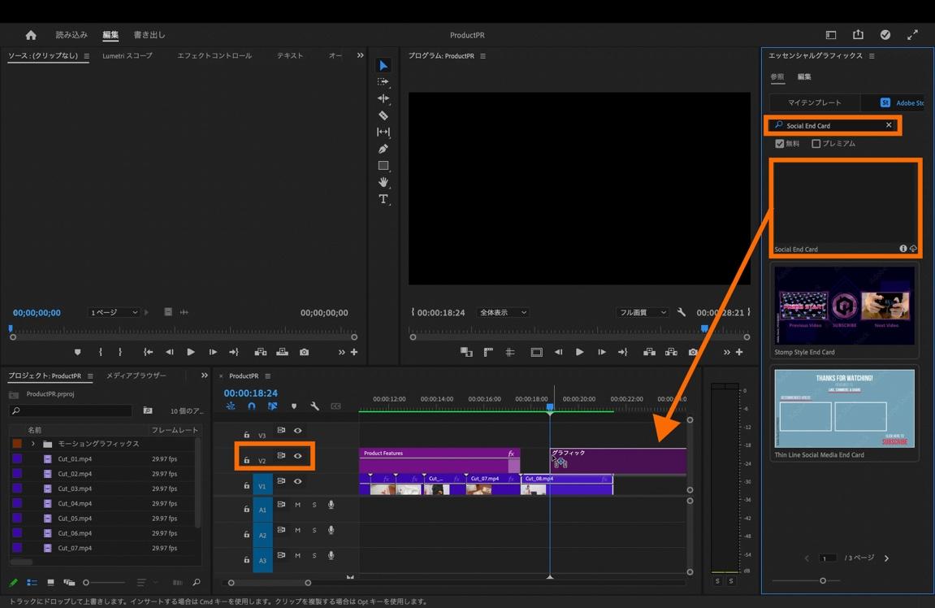Select the Razor tool
935x608 pixels.
(383, 115)
